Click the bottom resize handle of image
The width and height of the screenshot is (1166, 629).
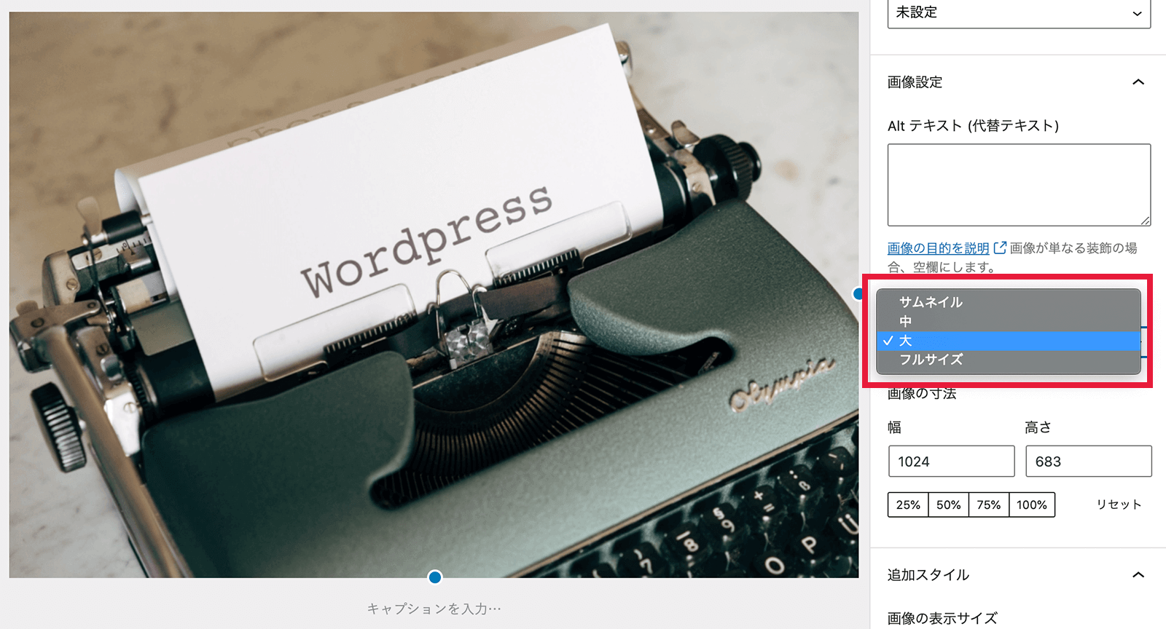click(x=435, y=577)
